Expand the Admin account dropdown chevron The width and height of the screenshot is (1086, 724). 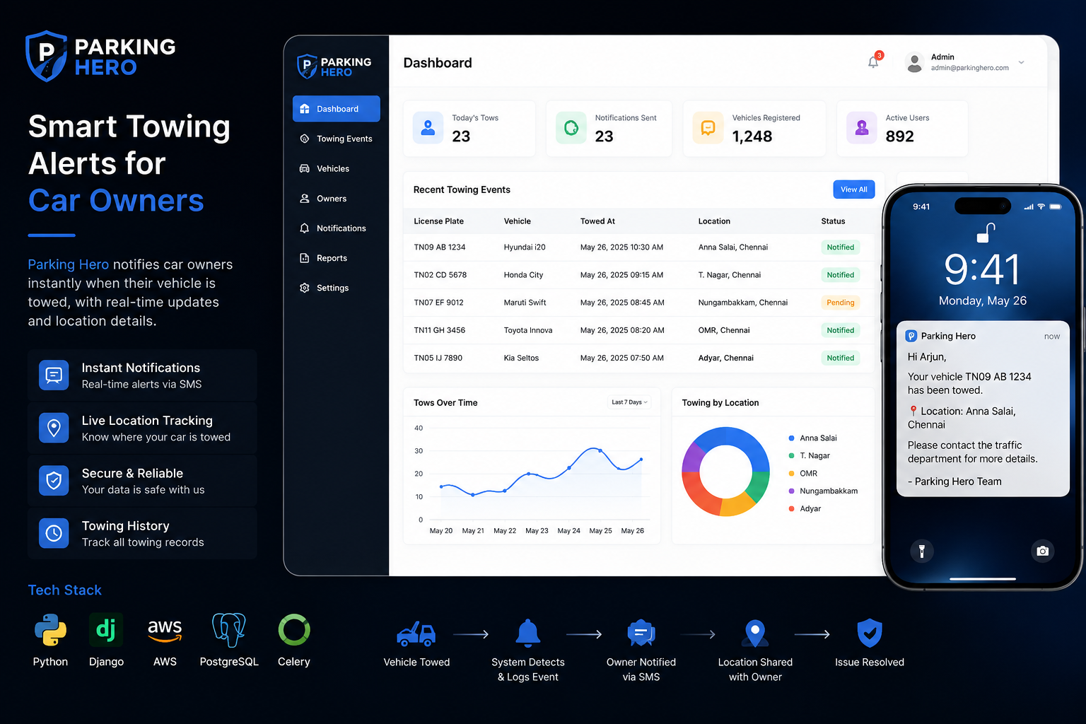pos(1021,62)
